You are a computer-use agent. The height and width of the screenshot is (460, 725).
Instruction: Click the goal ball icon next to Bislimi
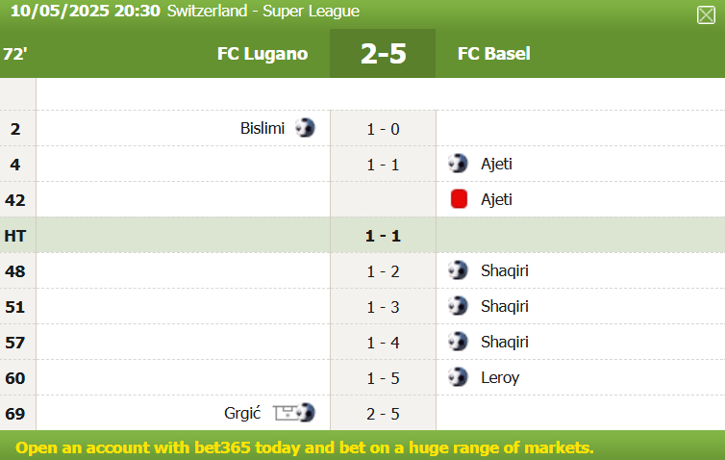305,128
